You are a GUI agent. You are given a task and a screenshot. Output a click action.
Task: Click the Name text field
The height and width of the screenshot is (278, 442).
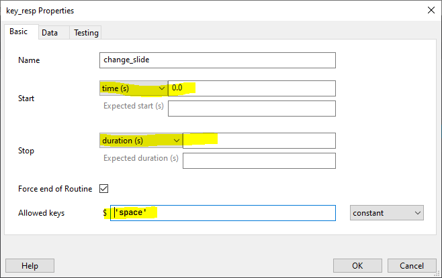(217, 60)
